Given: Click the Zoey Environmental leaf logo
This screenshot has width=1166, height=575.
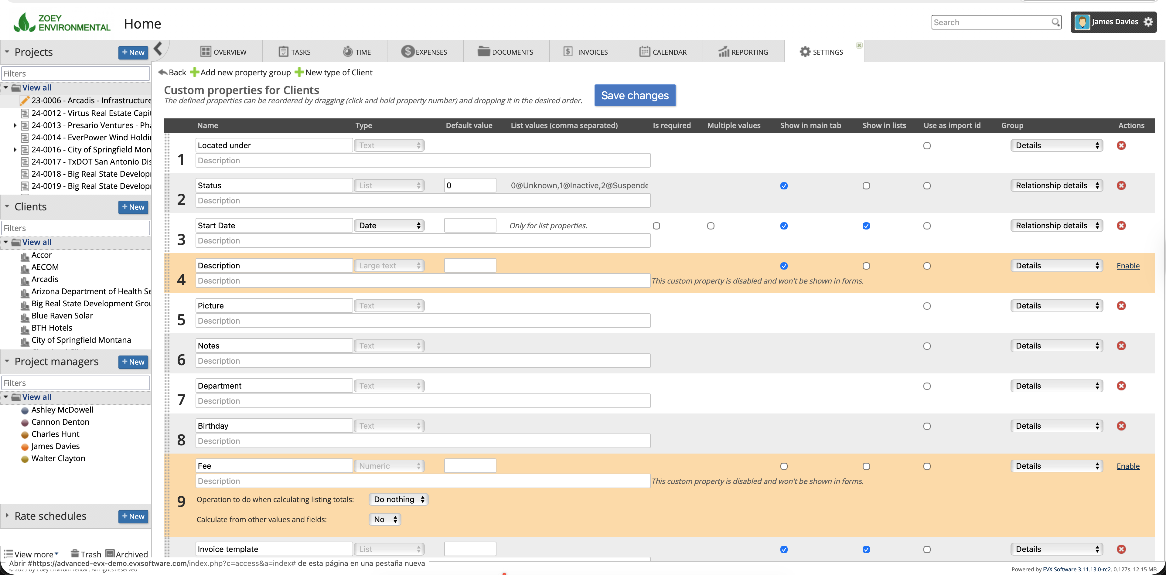Looking at the screenshot, I should click(24, 23).
